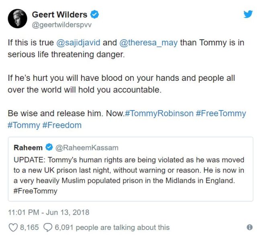Image resolution: width=257 pixels, height=236 pixels.
Task: Click the 11:01 PM - Jun 13, 2018 timestamp
Action: 49,212
